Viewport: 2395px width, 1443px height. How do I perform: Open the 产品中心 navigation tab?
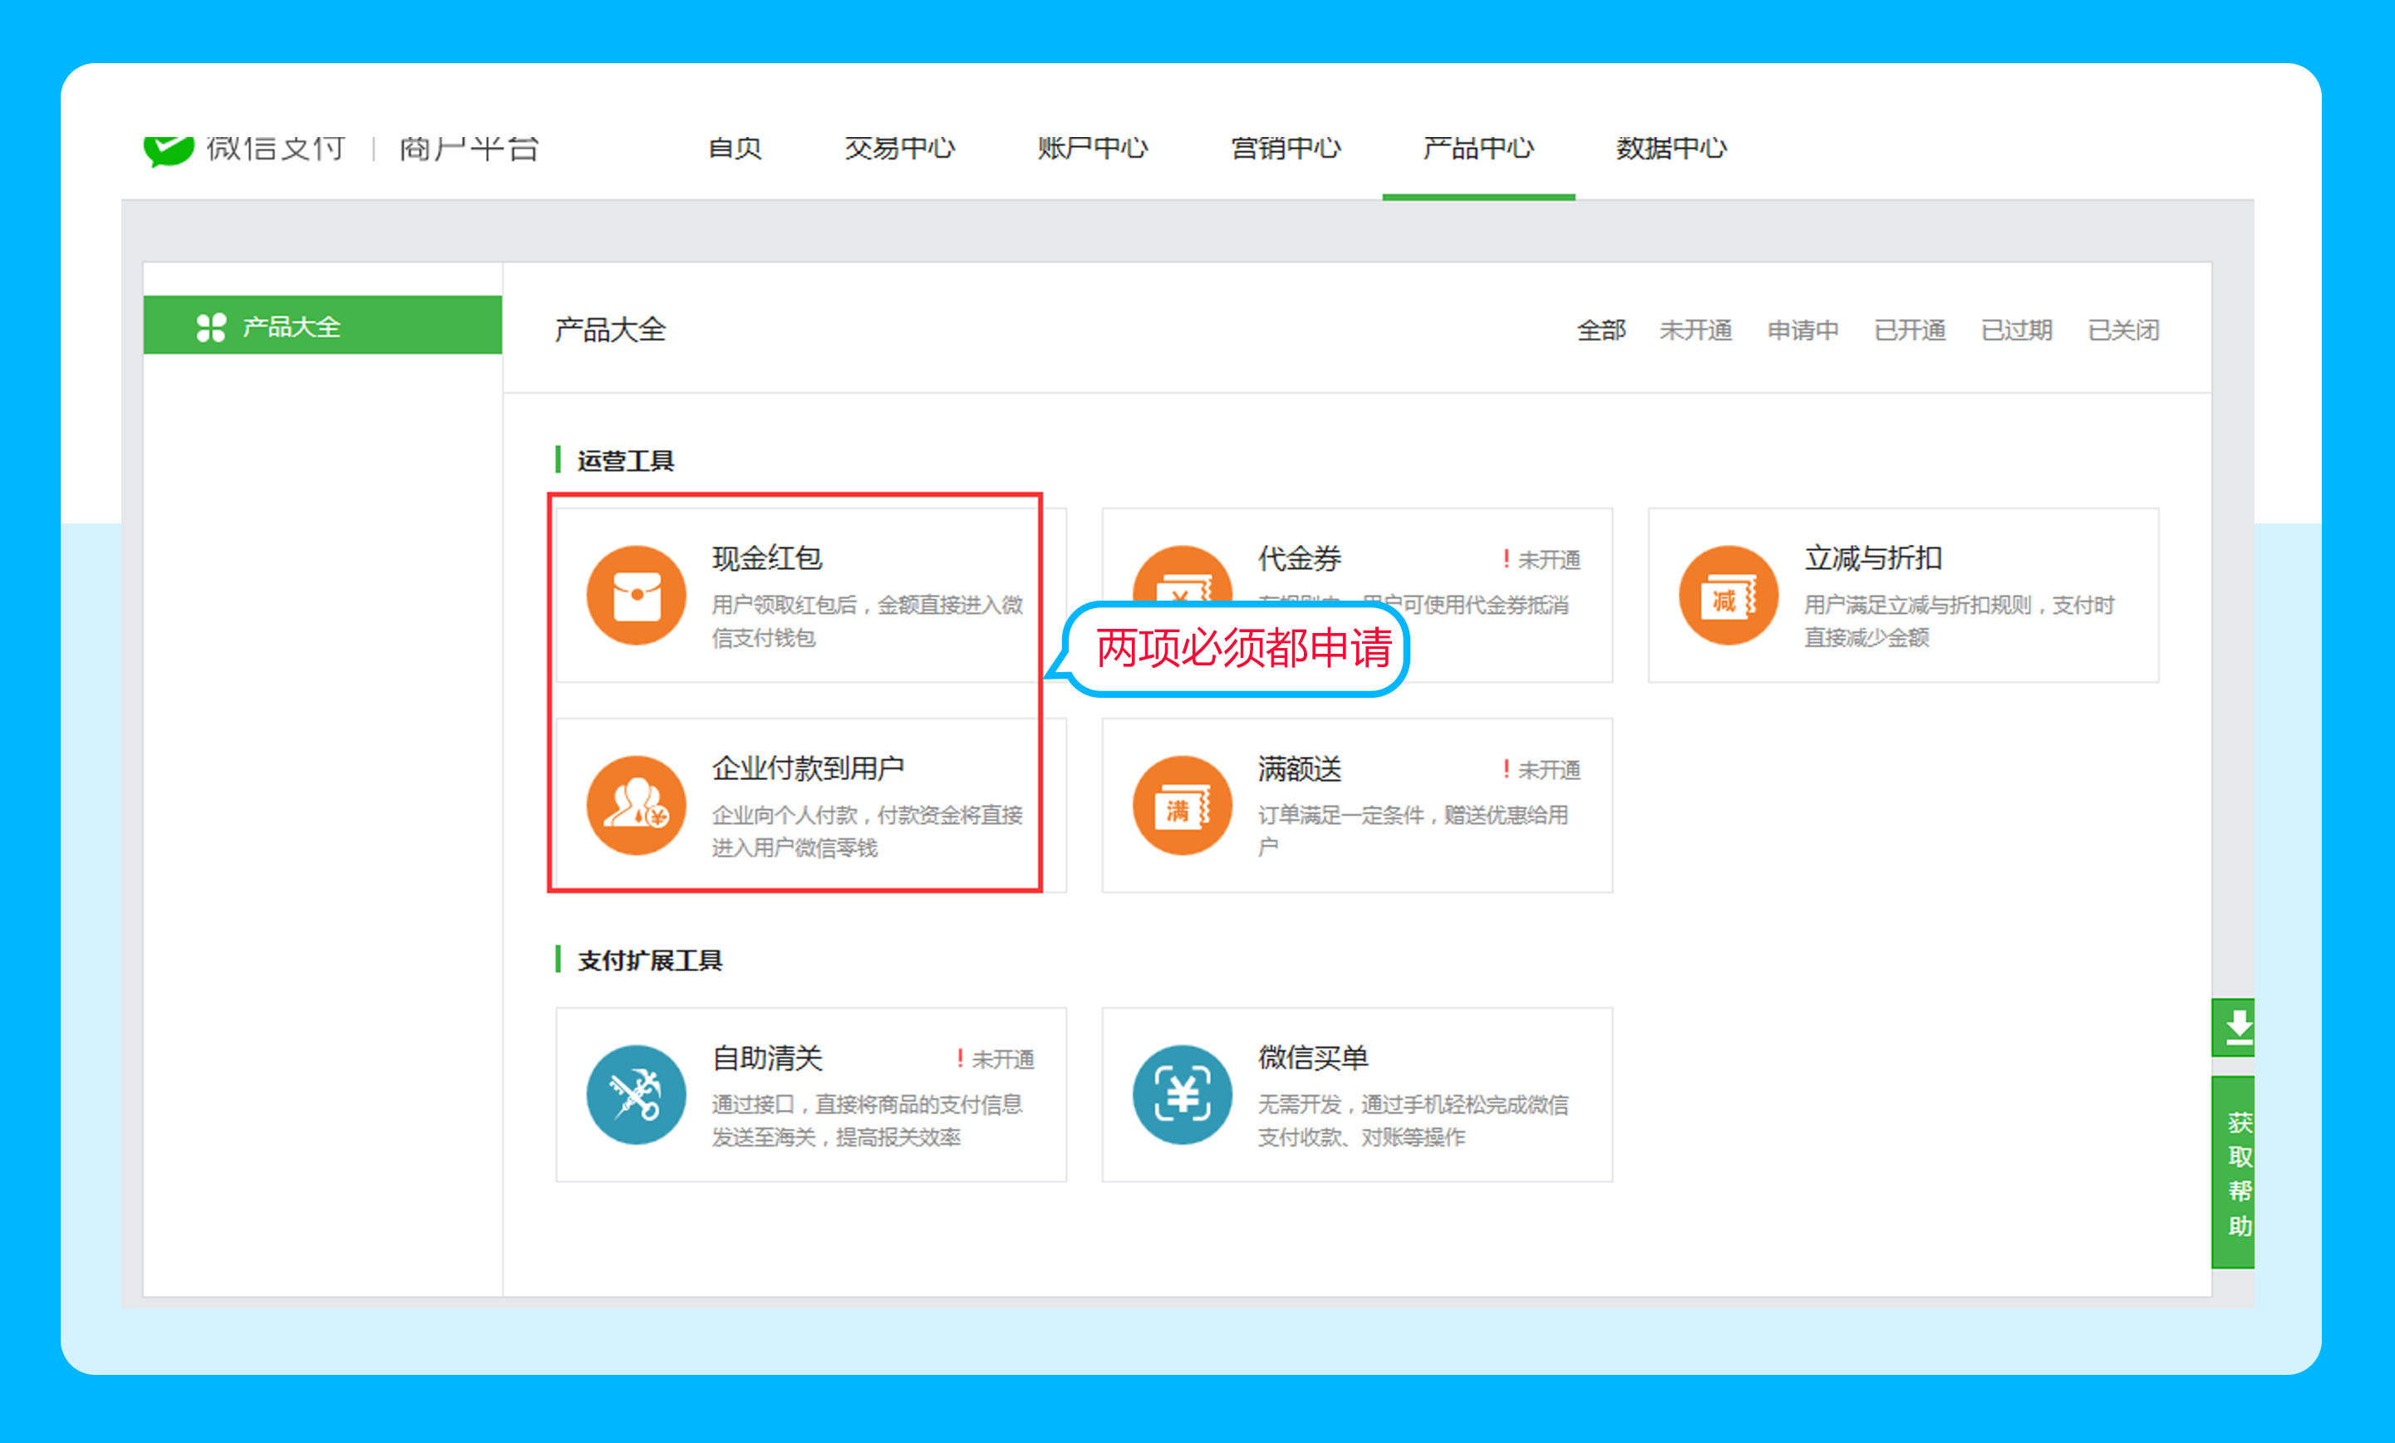[1478, 148]
